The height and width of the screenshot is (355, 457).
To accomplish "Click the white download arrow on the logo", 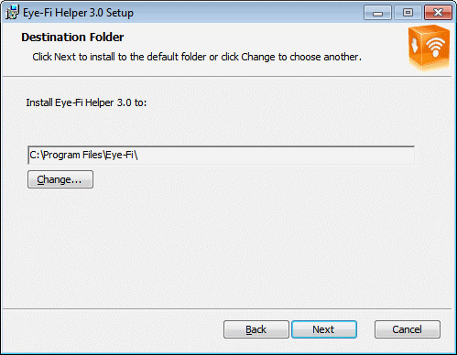I will pyautogui.click(x=415, y=45).
